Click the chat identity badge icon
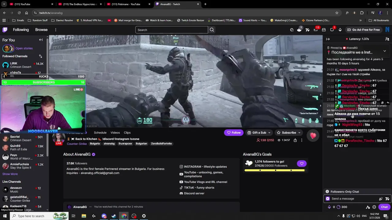This screenshot has width=392, height=220. coord(328,199)
